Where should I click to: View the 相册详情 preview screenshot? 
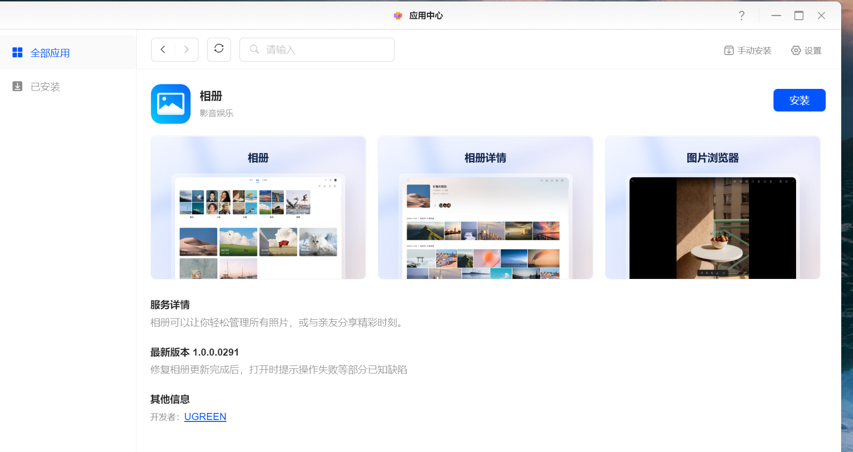coord(486,207)
